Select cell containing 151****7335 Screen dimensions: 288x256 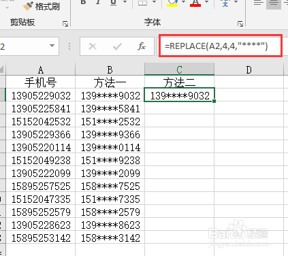(110, 199)
